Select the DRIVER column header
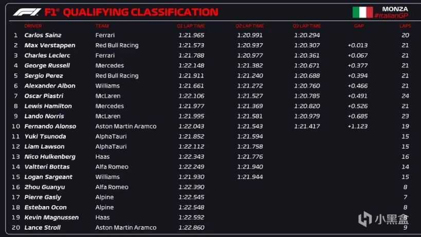 pyautogui.click(x=33, y=26)
